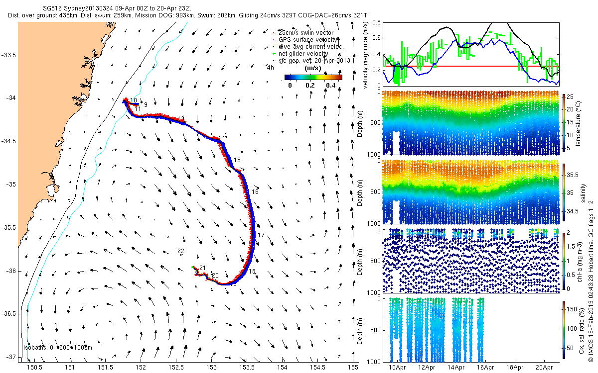This screenshot has width=598, height=373.
Task: Click the map longitude tick '155'
Action: 353,368
